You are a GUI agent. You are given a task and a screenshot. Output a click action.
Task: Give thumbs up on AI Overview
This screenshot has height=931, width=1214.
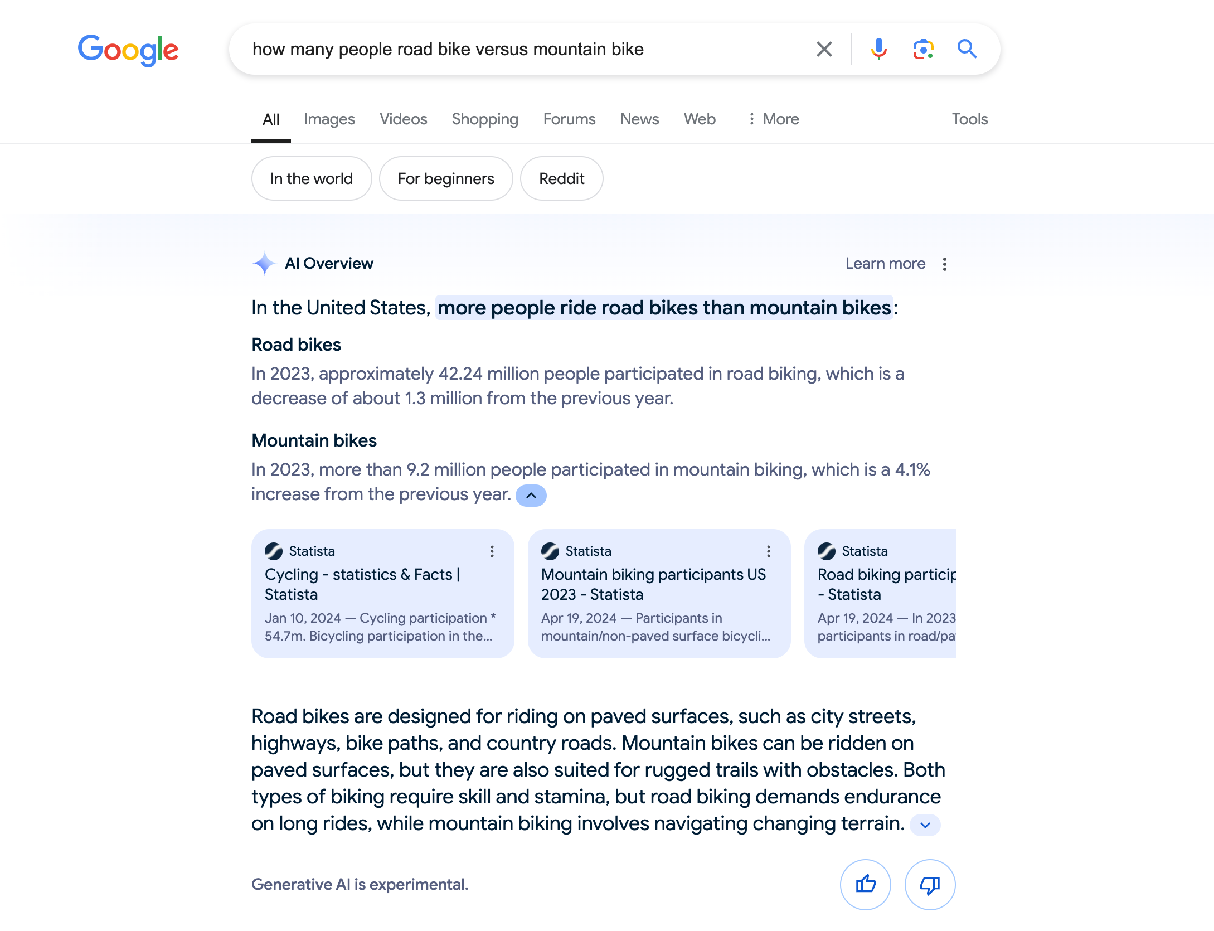point(865,884)
